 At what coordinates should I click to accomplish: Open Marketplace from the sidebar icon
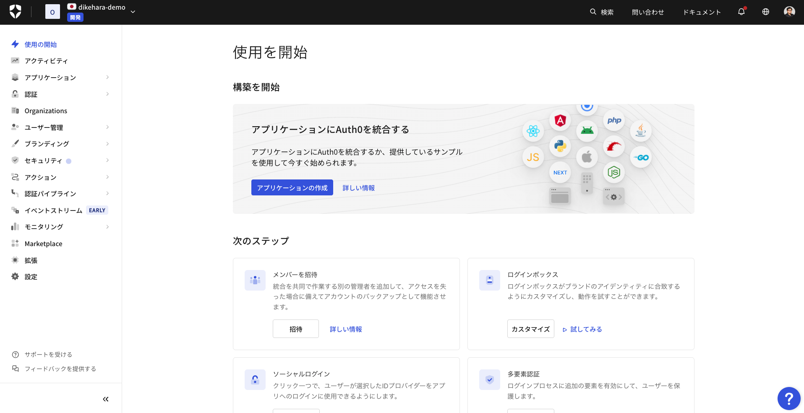pyautogui.click(x=15, y=243)
